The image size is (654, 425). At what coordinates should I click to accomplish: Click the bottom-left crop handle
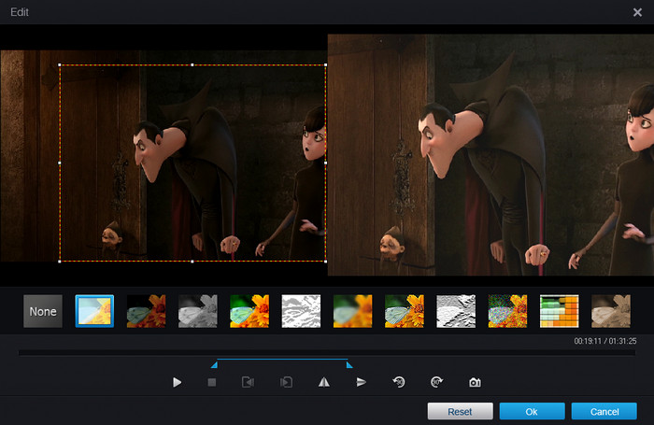pyautogui.click(x=60, y=262)
